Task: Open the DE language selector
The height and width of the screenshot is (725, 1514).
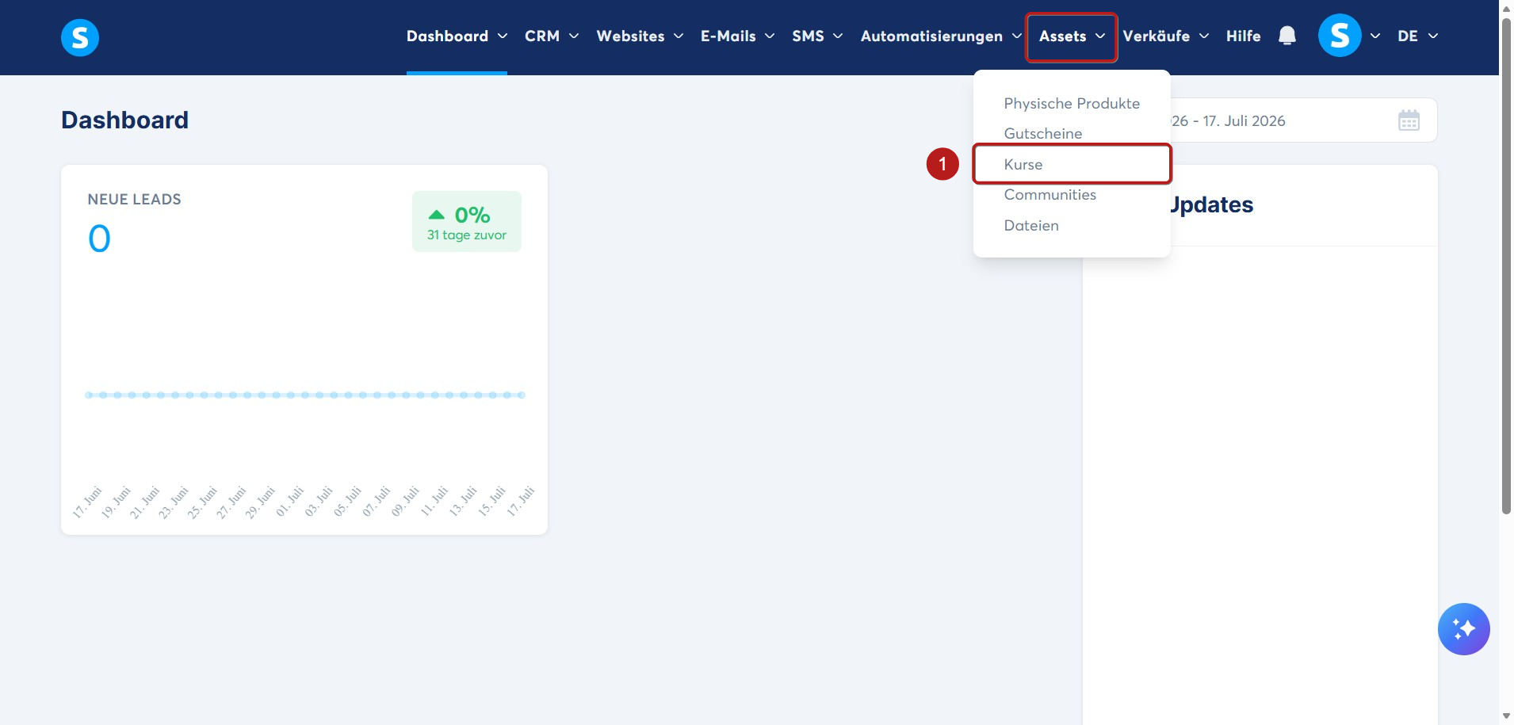Action: [1417, 36]
